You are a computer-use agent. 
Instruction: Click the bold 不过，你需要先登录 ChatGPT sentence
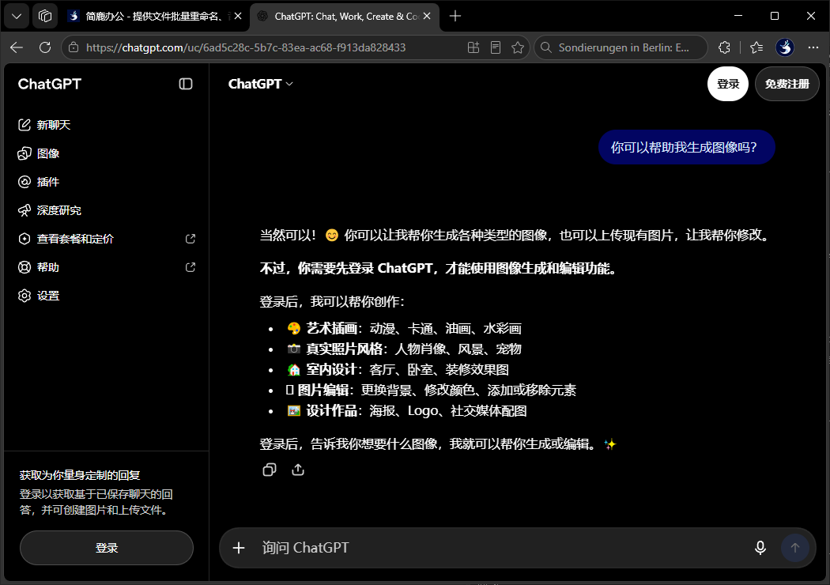(439, 269)
